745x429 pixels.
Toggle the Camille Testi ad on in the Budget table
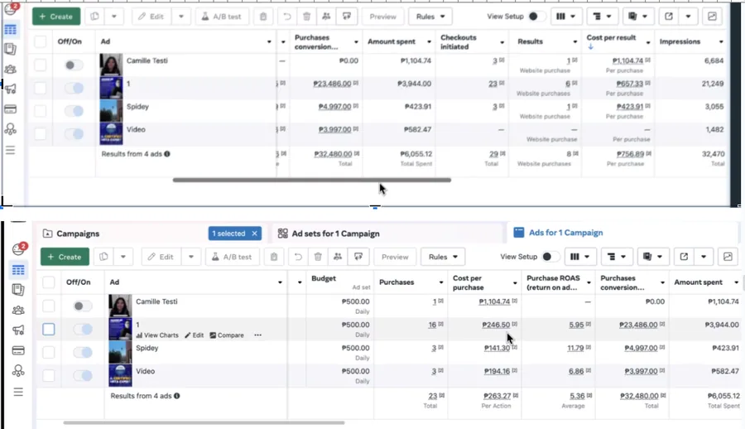[82, 306]
